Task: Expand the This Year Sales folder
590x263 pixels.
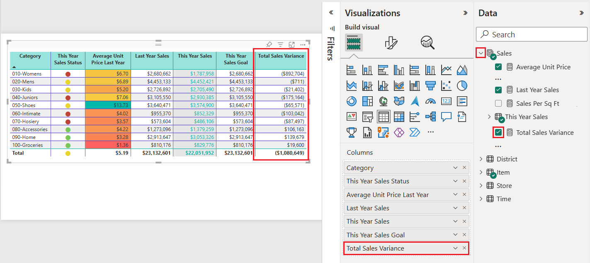Action: (x=489, y=117)
